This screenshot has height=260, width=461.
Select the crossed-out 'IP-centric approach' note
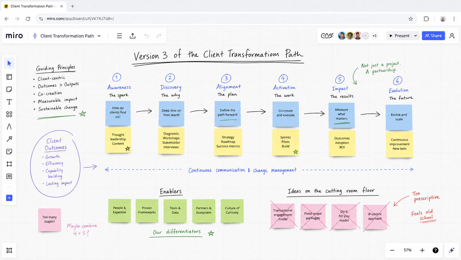pyautogui.click(x=375, y=217)
